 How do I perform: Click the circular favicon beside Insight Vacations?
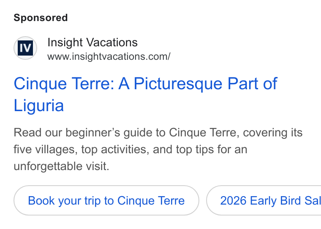click(25, 48)
